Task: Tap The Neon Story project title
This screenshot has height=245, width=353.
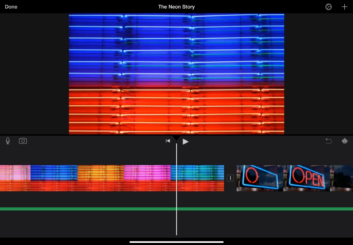Action: (x=176, y=7)
